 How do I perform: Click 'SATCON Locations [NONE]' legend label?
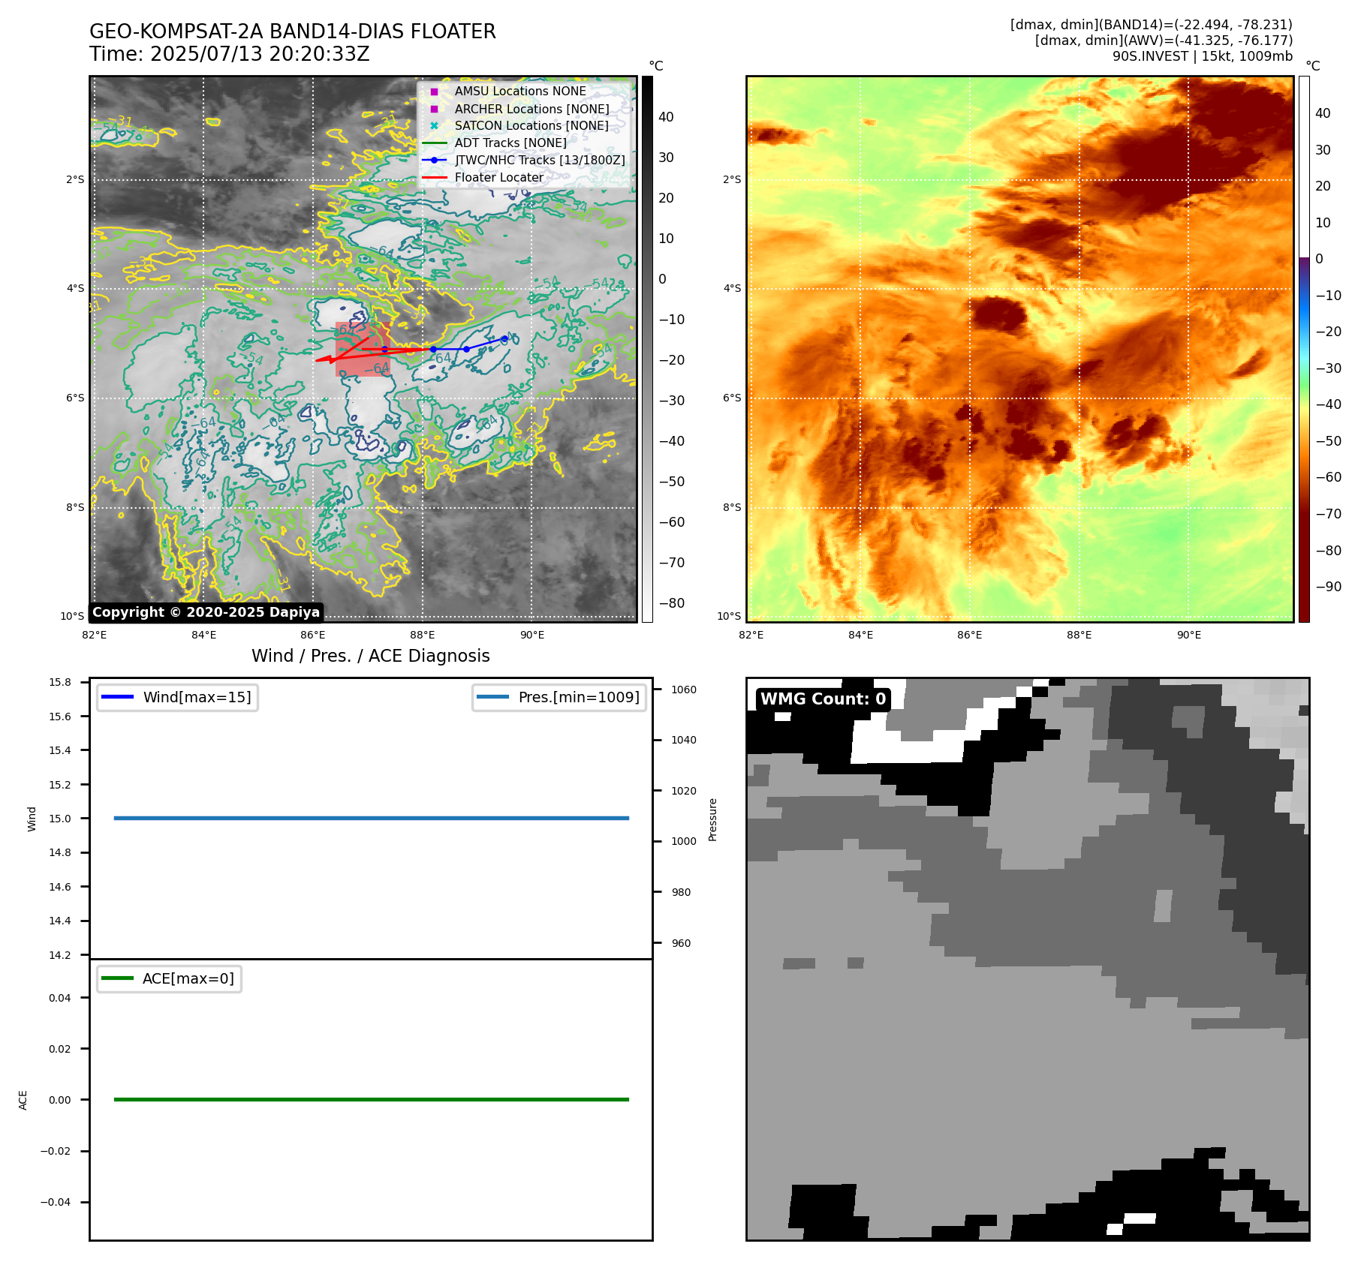(531, 126)
